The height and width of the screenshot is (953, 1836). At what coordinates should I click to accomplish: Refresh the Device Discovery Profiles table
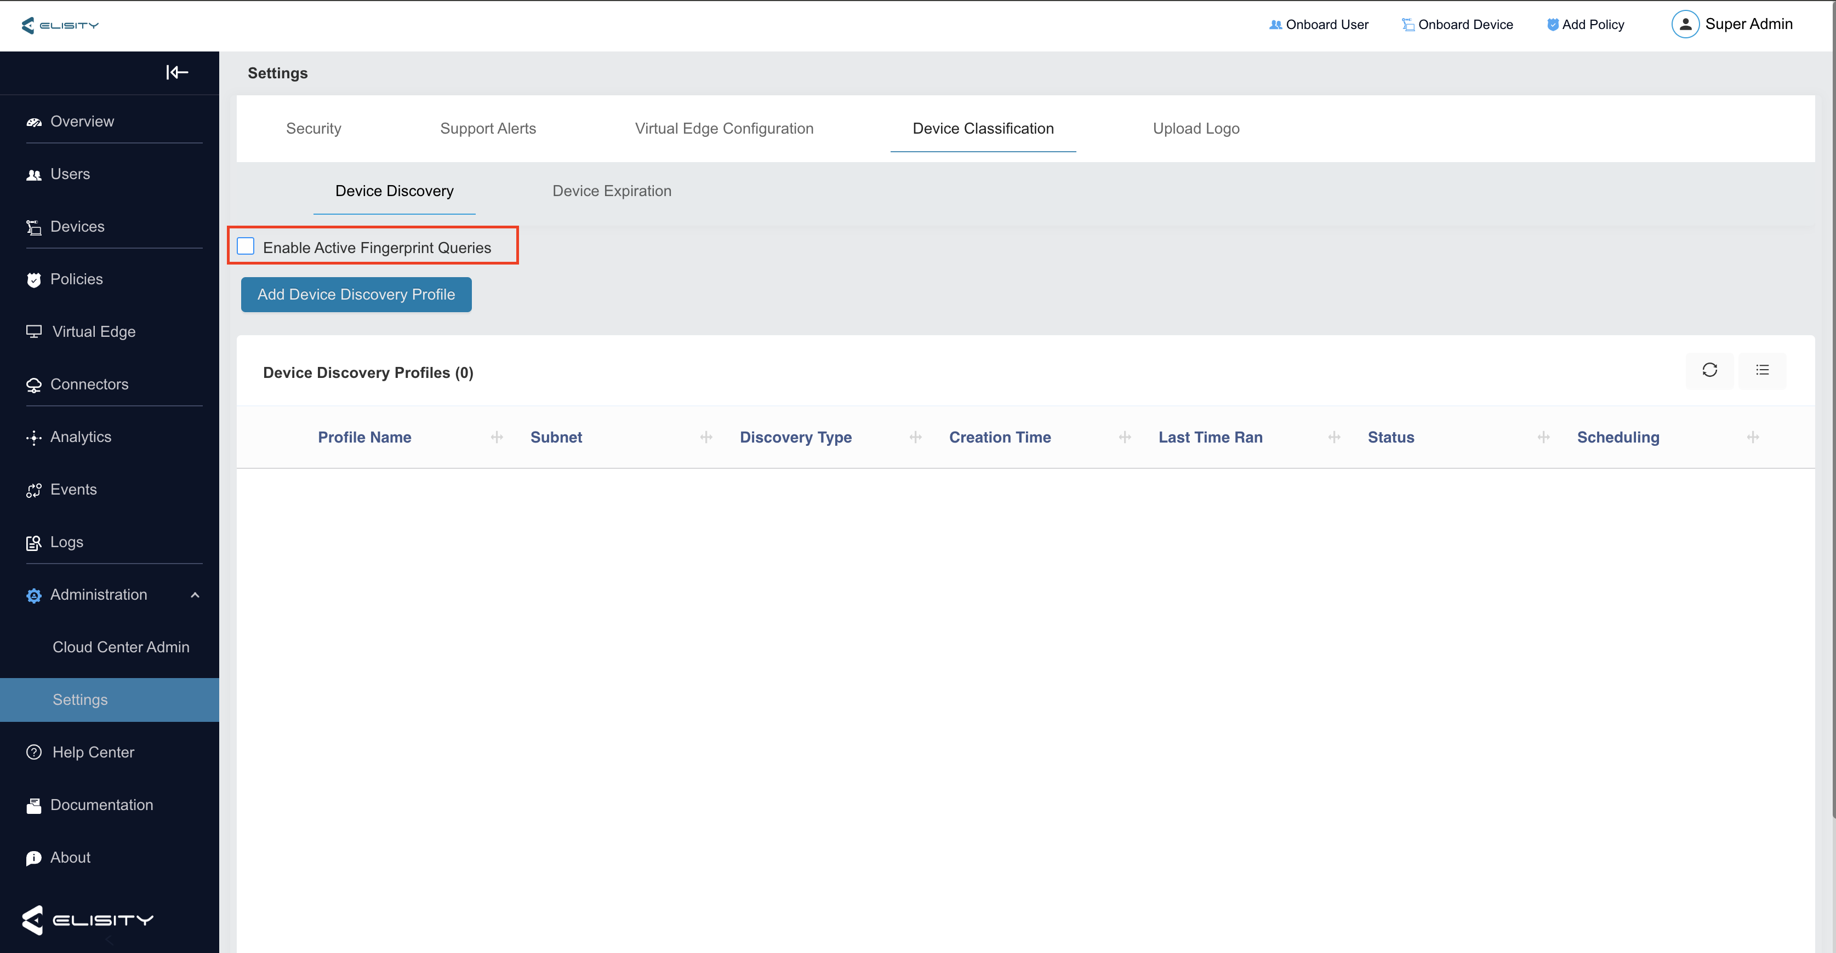pos(1709,370)
